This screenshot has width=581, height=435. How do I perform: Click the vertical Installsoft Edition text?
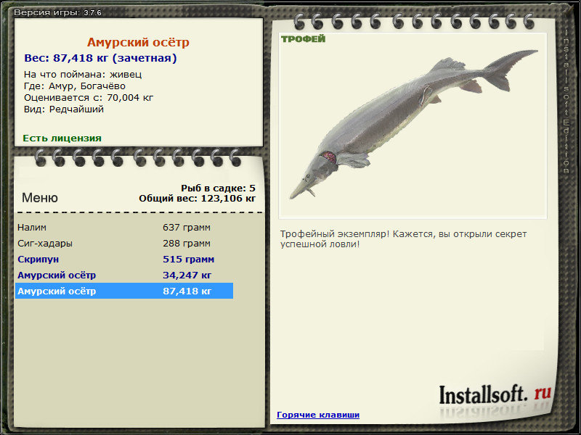[x=566, y=100]
